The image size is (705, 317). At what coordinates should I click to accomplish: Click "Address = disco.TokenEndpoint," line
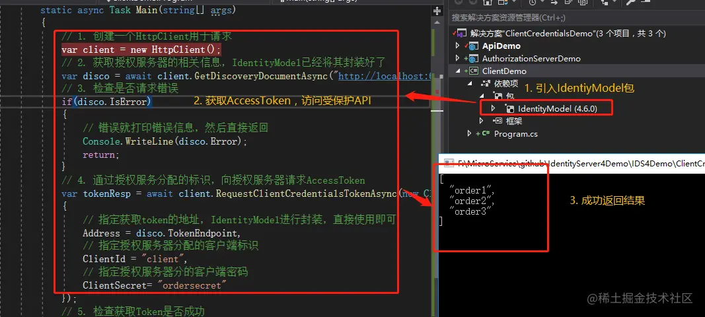162,233
